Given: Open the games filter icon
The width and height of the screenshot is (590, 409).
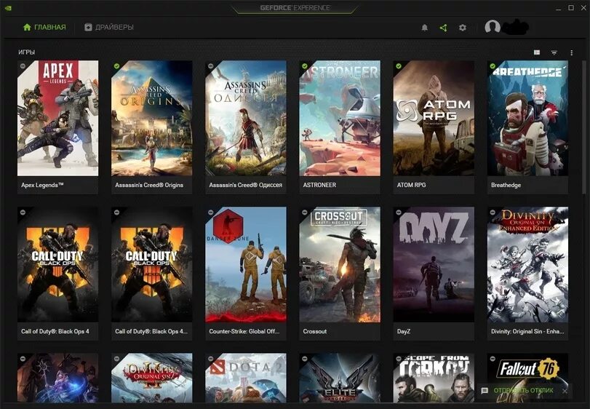Looking at the screenshot, I should [554, 52].
